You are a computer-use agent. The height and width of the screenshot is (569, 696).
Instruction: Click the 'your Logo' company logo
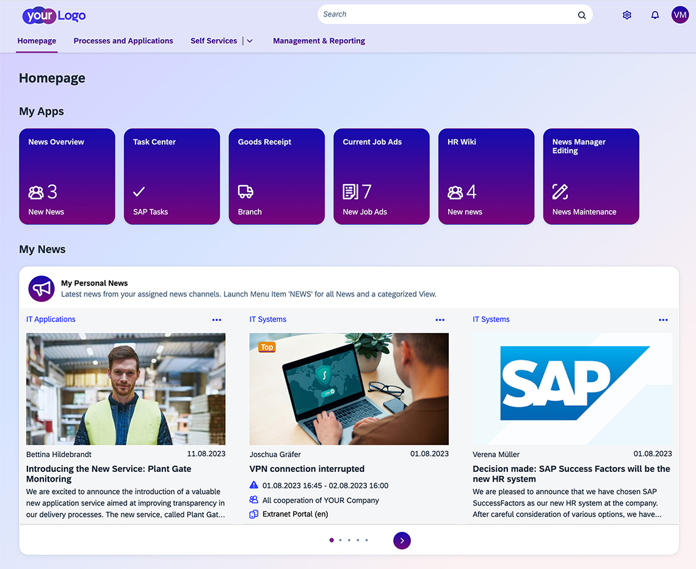[x=54, y=15]
